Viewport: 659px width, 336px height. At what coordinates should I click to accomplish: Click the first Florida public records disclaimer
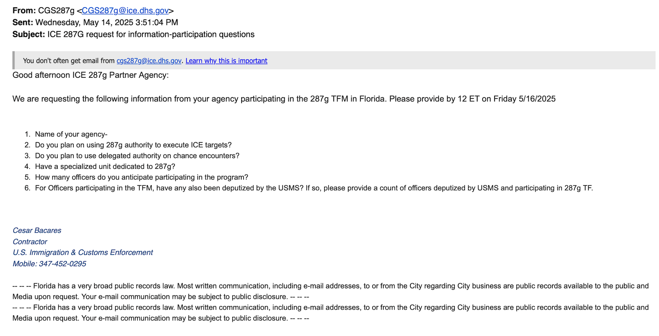(330, 291)
